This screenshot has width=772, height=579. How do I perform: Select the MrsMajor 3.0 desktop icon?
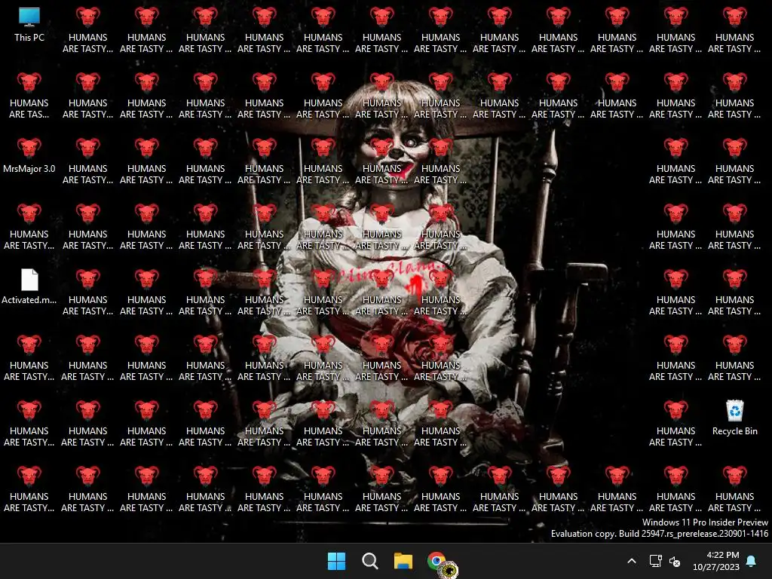29,155
